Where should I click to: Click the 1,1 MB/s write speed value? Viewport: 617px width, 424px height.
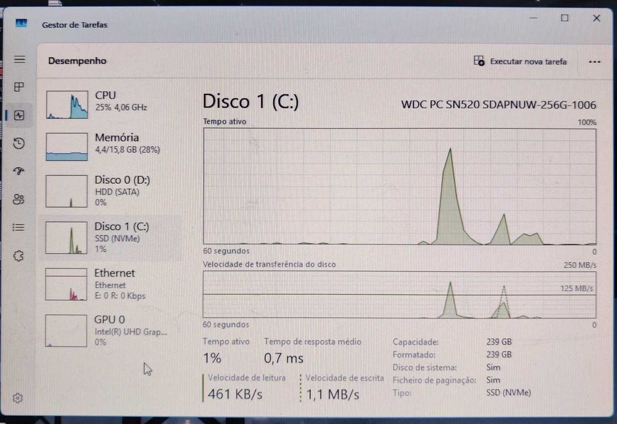point(333,394)
